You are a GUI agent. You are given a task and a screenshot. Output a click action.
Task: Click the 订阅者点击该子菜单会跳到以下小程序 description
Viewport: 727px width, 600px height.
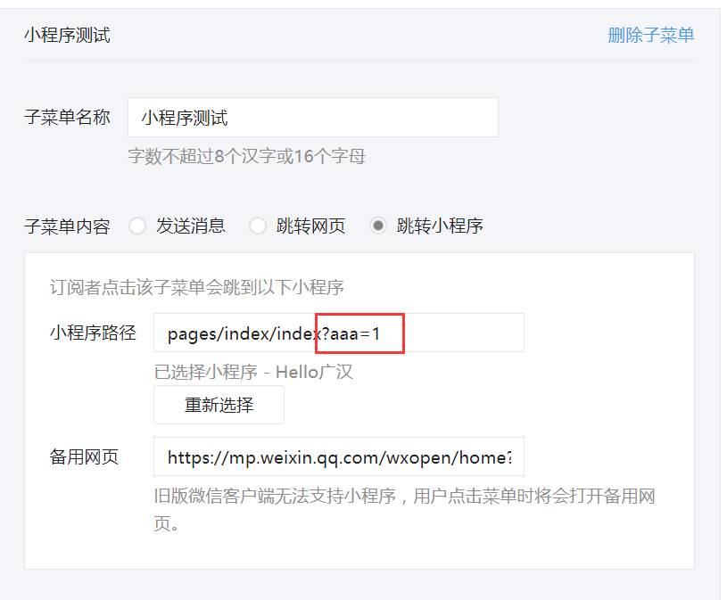pos(196,287)
